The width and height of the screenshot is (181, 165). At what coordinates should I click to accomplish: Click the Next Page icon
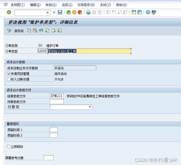(x=120, y=12)
